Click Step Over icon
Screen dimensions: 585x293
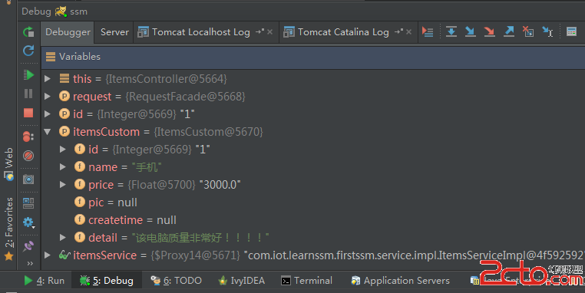(x=451, y=31)
